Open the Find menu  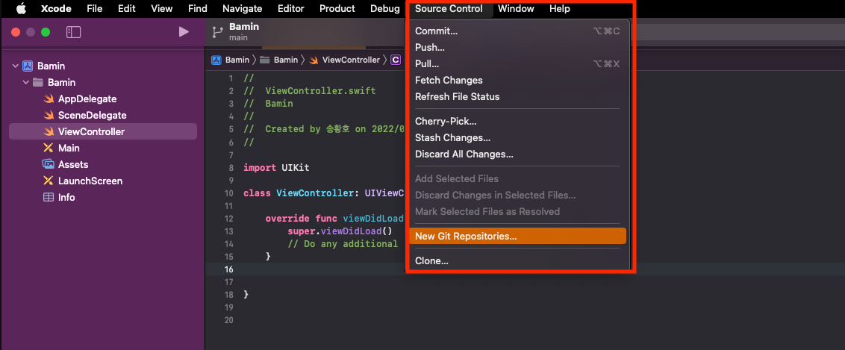pos(198,9)
